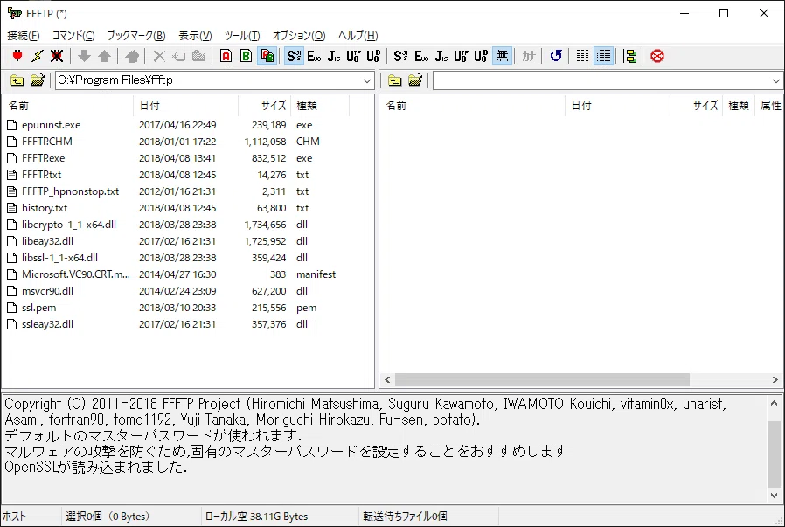Select Binary transfer mode B icon

click(x=246, y=56)
